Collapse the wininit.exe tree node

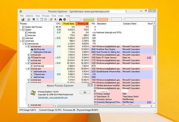coord(21,41)
